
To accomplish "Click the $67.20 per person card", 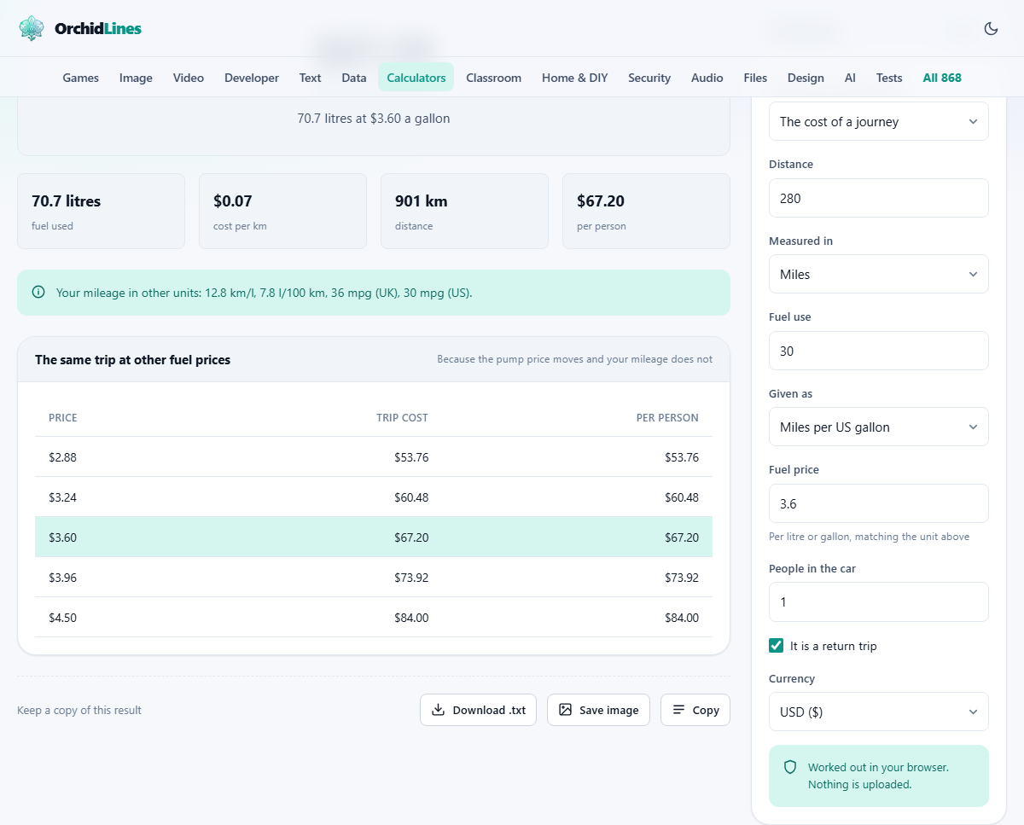I will tap(646, 212).
